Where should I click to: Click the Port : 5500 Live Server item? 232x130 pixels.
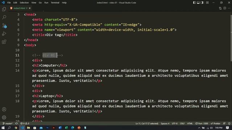click(x=202, y=123)
